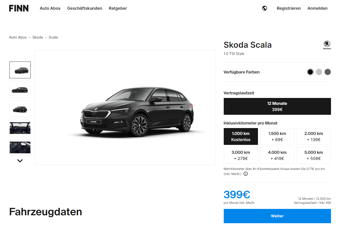Select the 12 Monate contract option

pos(277,106)
